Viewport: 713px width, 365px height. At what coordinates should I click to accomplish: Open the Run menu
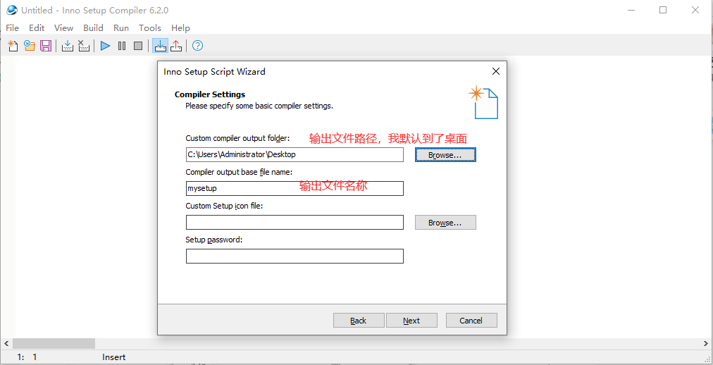pyautogui.click(x=121, y=27)
